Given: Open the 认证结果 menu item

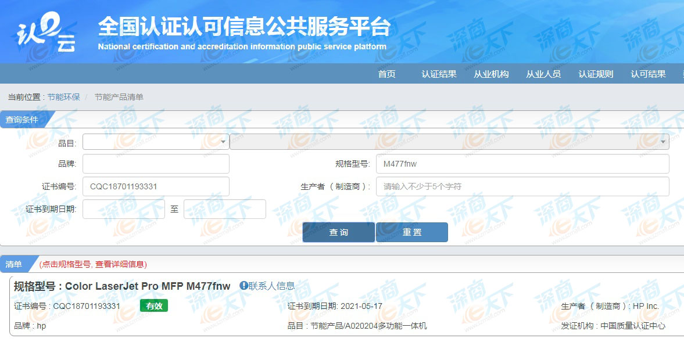Looking at the screenshot, I should [x=439, y=74].
